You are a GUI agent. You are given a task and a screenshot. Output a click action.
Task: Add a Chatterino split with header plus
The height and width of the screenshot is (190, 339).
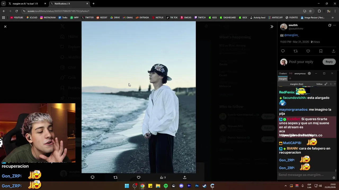coord(335,84)
